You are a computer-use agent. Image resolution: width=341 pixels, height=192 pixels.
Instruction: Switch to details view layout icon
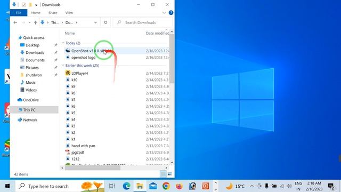[x=163, y=174]
